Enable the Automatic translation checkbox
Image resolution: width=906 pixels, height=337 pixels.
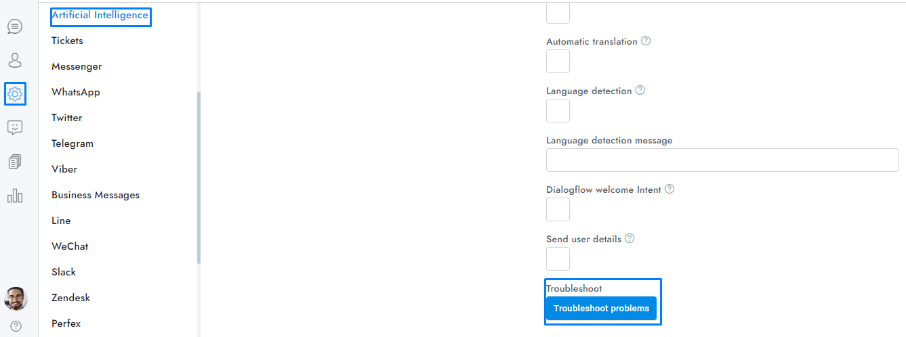pyautogui.click(x=558, y=62)
